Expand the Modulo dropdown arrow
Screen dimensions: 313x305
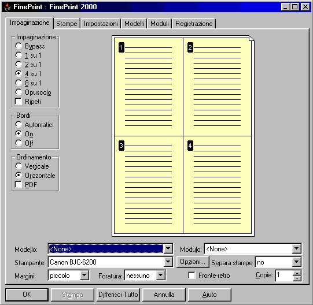(x=297, y=249)
